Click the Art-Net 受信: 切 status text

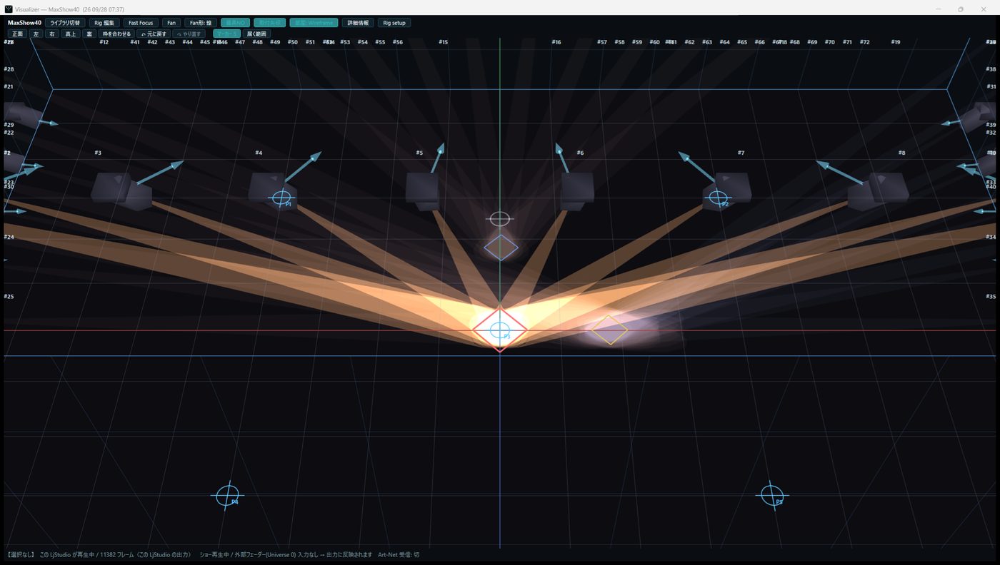click(399, 554)
